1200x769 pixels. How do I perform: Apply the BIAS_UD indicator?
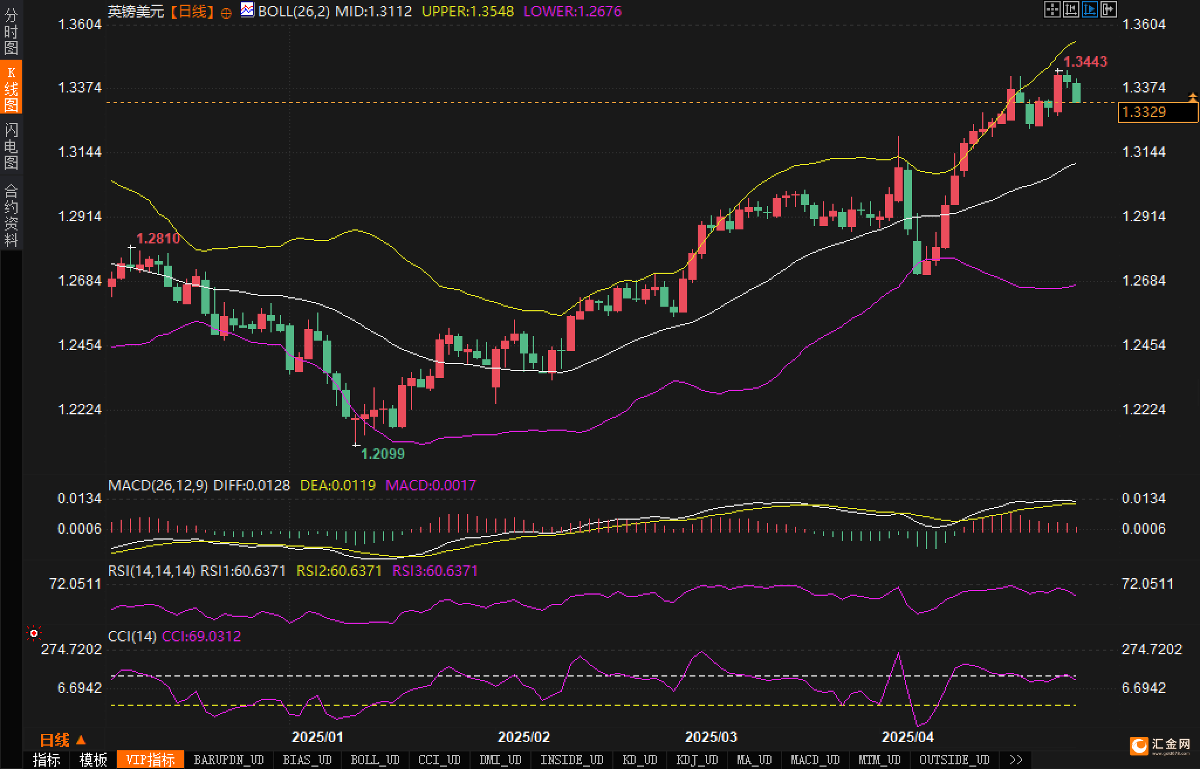pyautogui.click(x=307, y=760)
